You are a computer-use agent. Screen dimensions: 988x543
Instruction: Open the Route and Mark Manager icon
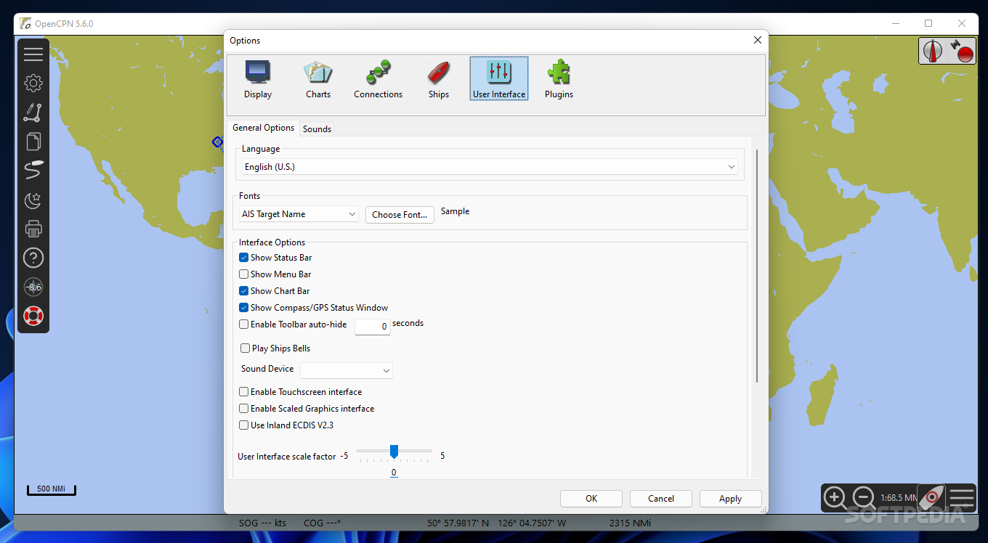click(x=33, y=142)
